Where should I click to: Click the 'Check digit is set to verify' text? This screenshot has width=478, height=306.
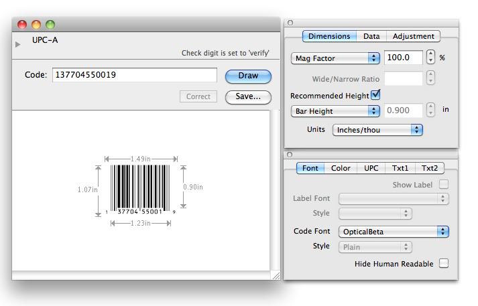coord(225,53)
